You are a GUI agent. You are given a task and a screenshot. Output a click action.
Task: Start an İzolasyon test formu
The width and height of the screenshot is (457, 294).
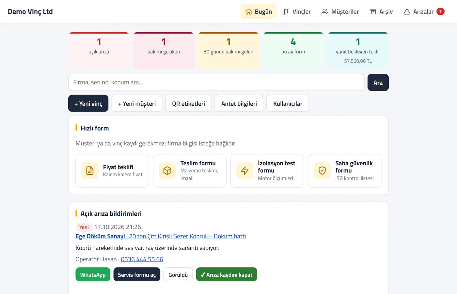click(x=267, y=171)
